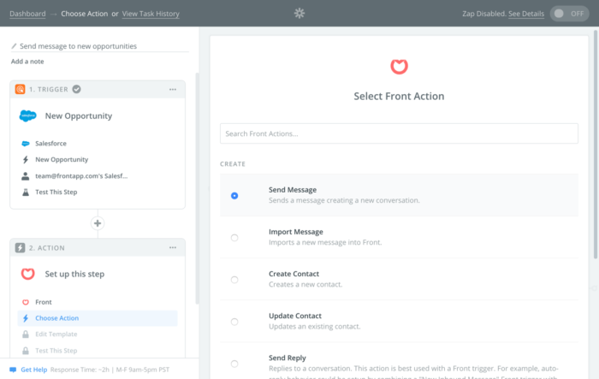This screenshot has height=379, width=599.
Task: Click the Zapier loading gear icon in header
Action: (x=299, y=14)
